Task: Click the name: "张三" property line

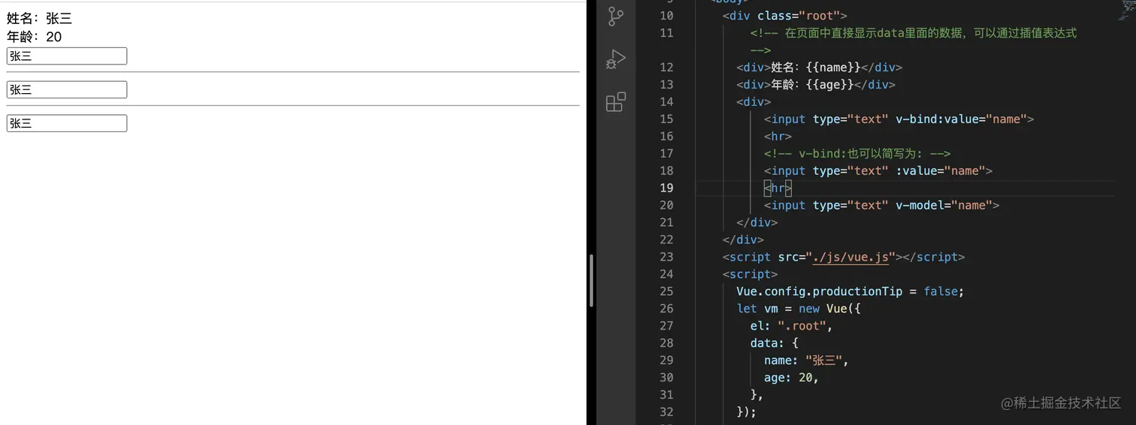Action: tap(805, 360)
